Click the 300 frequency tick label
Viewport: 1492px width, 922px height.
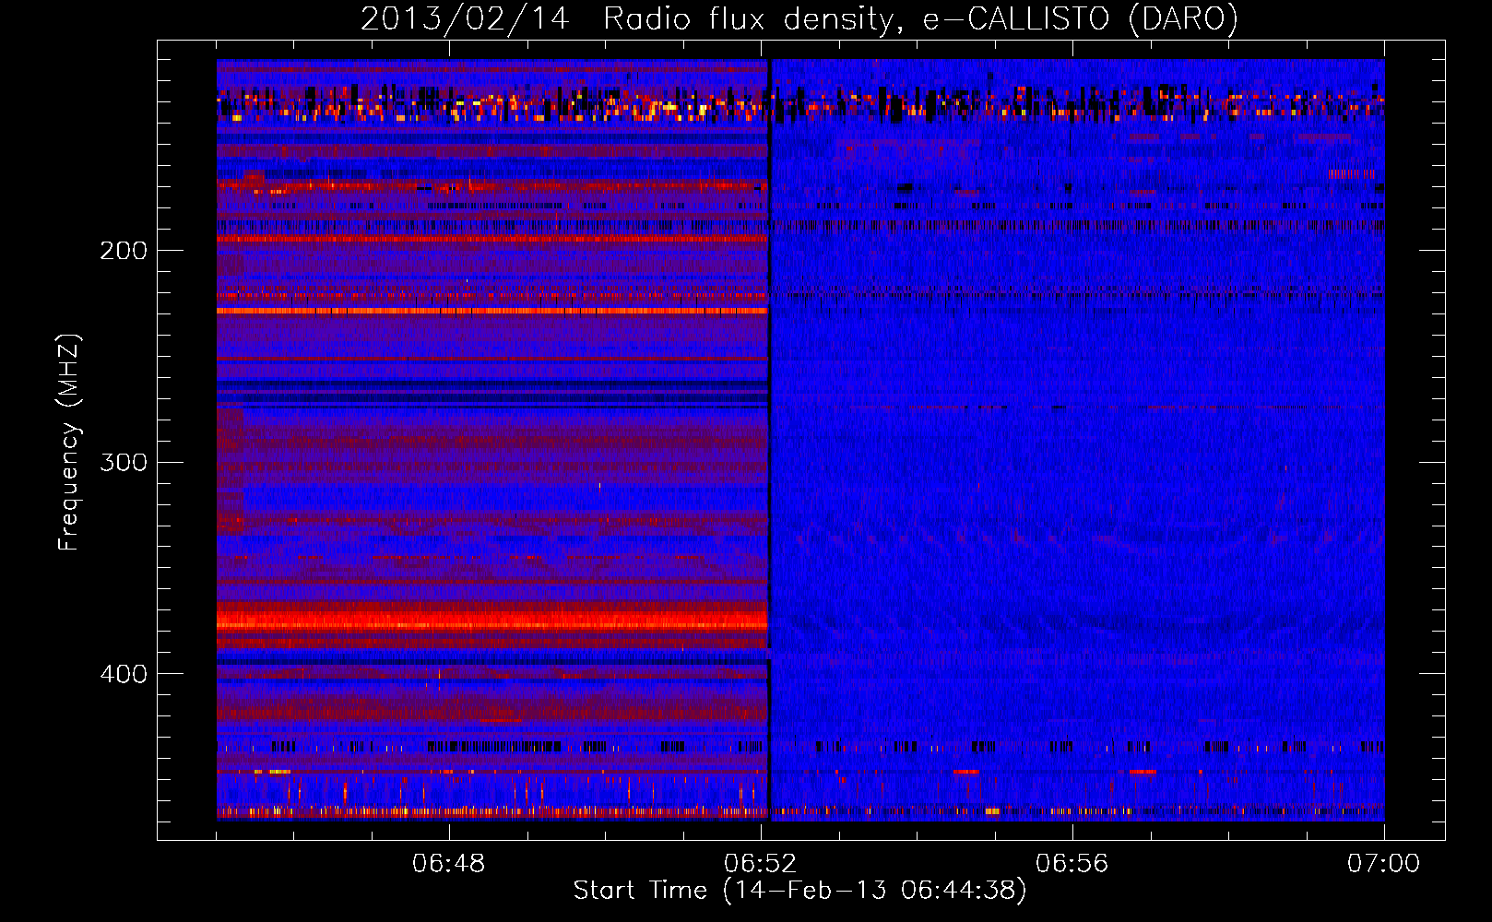124,462
